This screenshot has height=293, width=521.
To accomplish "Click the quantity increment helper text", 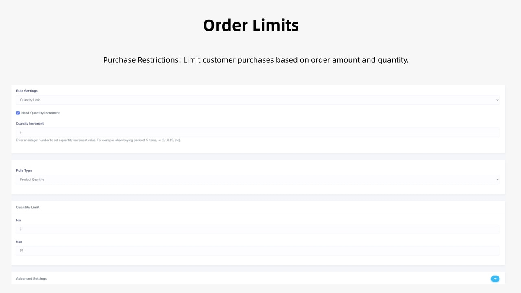I will (x=98, y=140).
